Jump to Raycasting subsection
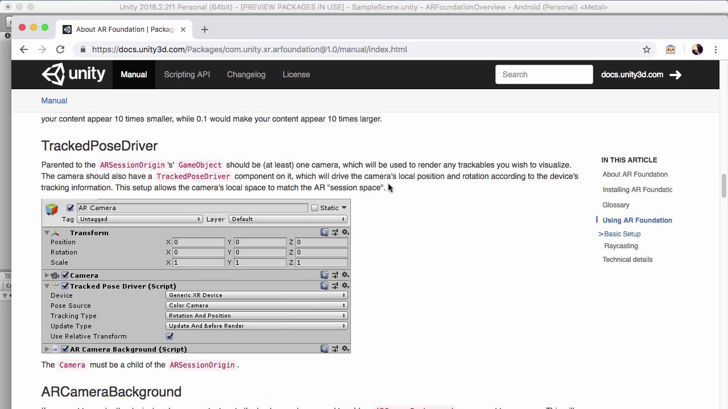This screenshot has width=728, height=409. click(621, 246)
